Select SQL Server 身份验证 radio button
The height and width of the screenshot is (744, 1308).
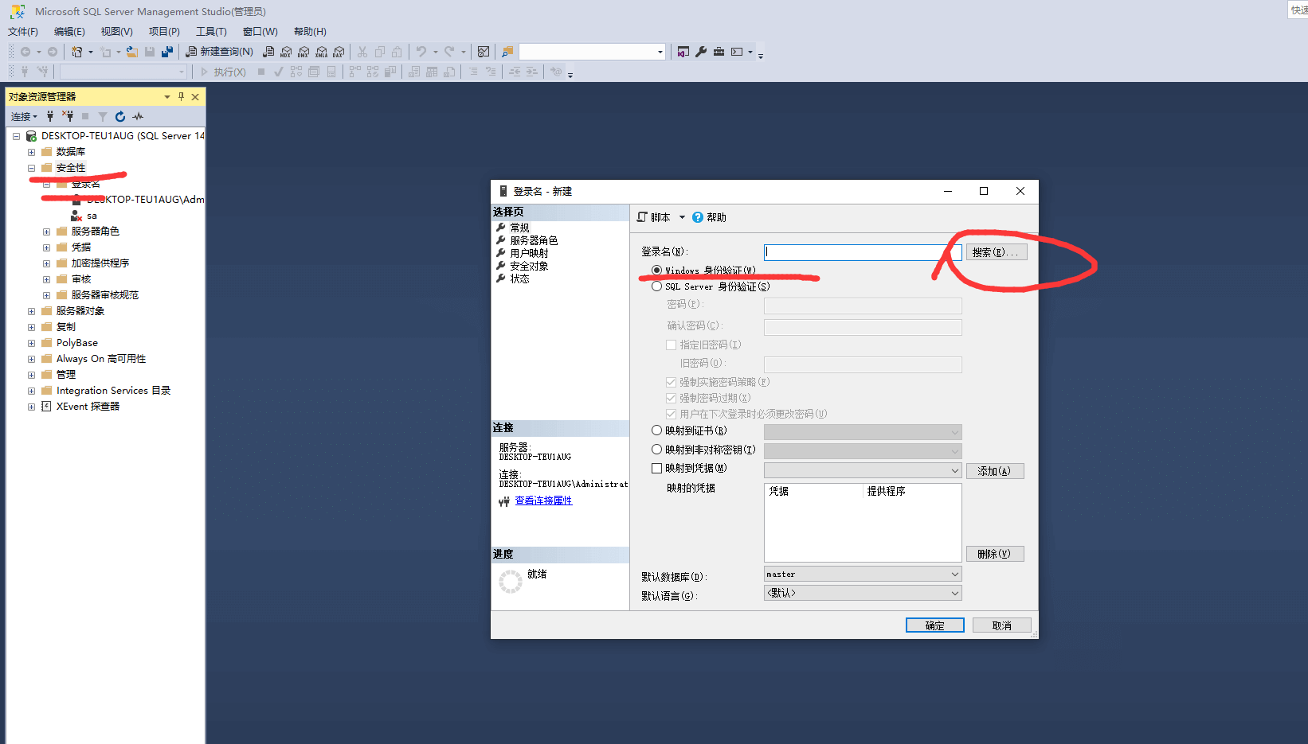pos(656,286)
